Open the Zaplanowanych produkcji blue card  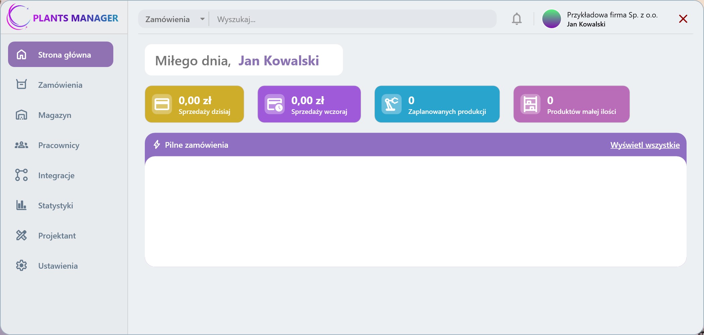tap(437, 104)
